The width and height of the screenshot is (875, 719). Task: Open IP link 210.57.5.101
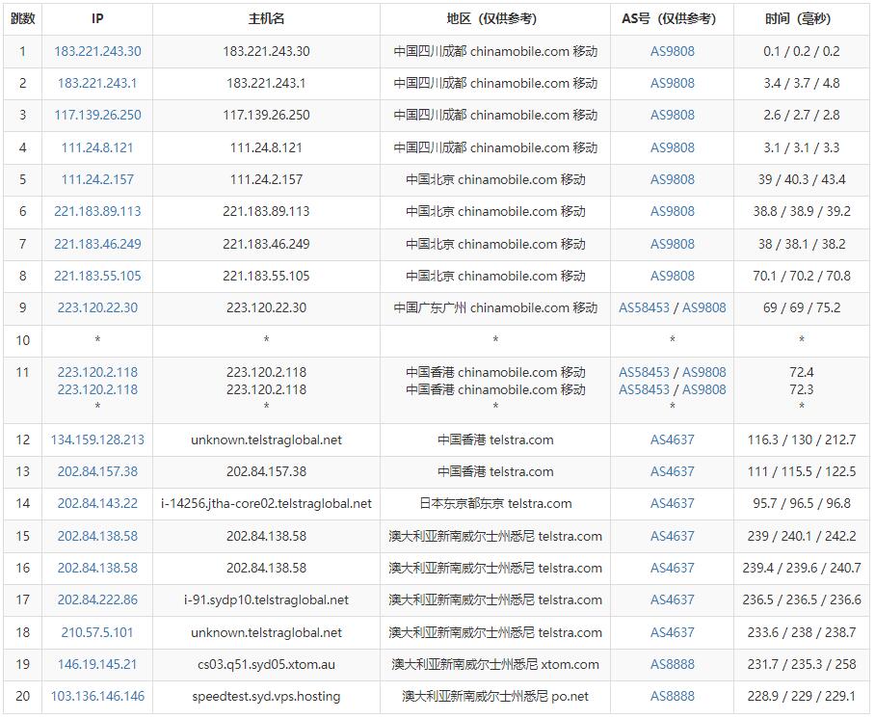(97, 632)
